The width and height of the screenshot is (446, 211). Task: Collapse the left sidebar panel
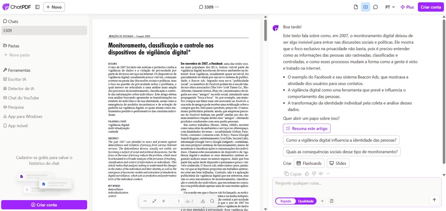[37, 7]
